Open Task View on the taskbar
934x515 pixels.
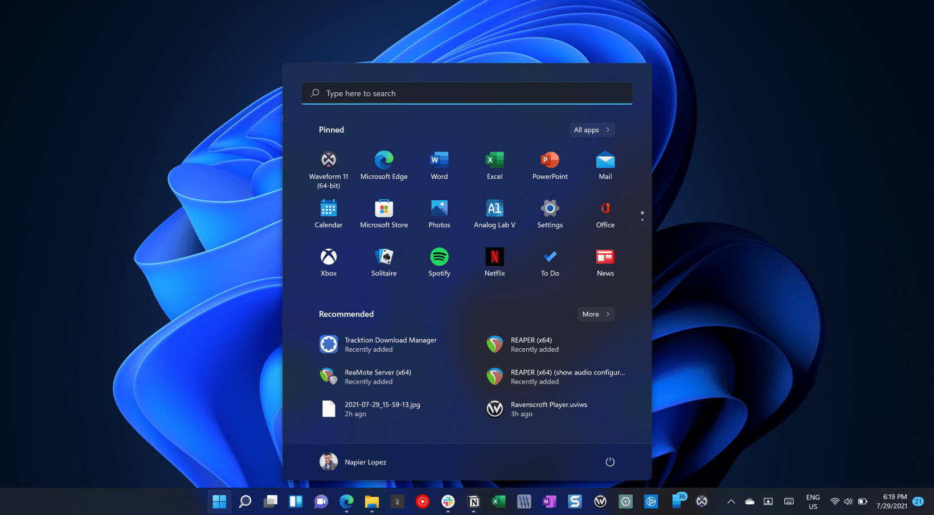tap(271, 501)
